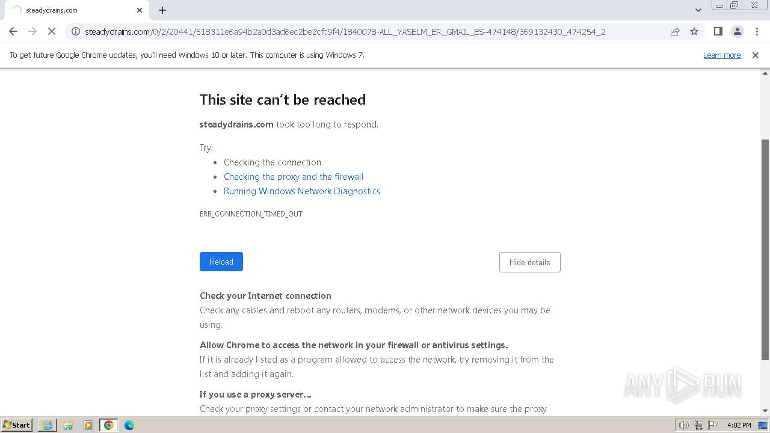Share this page icon
This screenshot has height=433, width=770.
click(675, 31)
